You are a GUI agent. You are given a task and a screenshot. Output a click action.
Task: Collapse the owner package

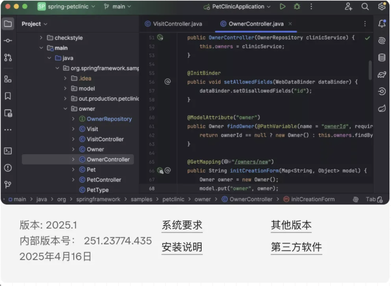click(x=65, y=109)
